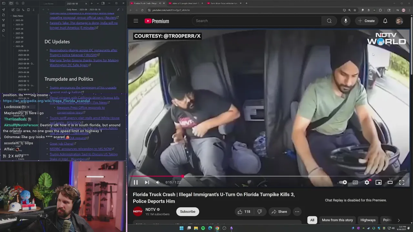Share the video with Share button

tap(279, 212)
